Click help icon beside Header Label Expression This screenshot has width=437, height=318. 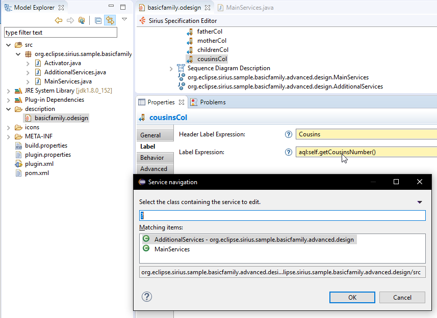coord(289,134)
